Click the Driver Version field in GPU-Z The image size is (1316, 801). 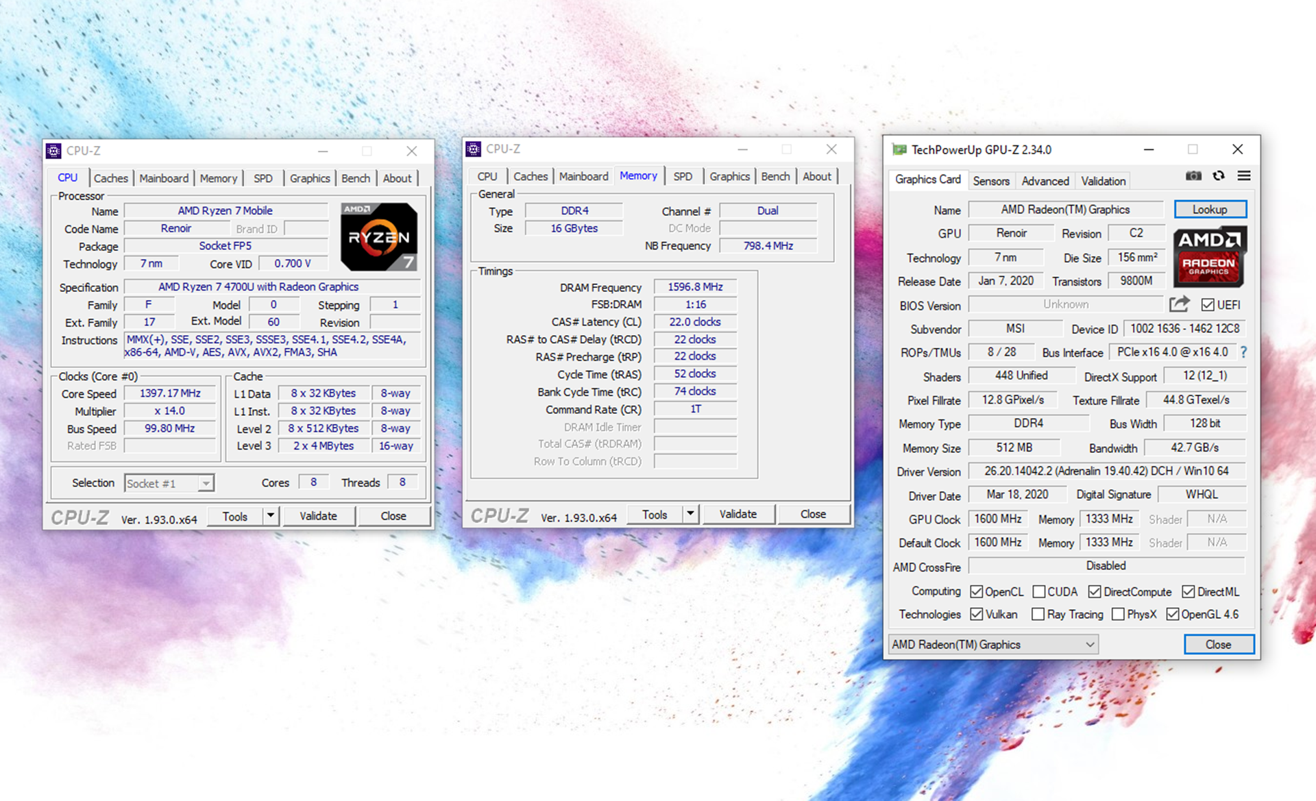click(x=1106, y=471)
